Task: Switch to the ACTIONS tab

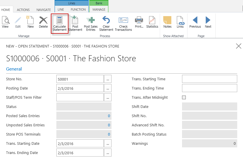Action: click(23, 10)
